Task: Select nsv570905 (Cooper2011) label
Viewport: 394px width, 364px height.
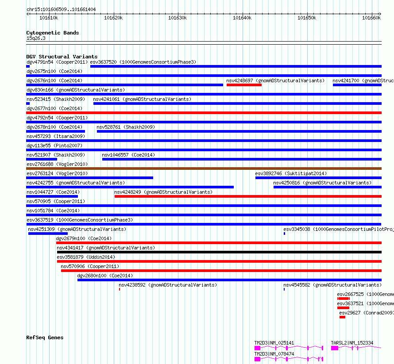Action: coord(56,201)
